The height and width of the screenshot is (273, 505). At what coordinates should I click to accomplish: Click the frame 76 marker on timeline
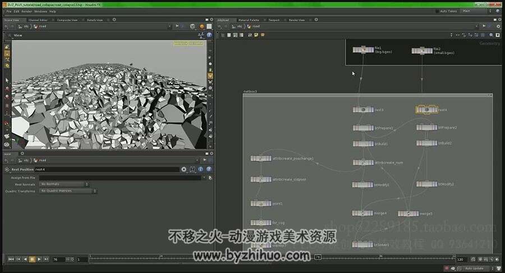coord(318,257)
